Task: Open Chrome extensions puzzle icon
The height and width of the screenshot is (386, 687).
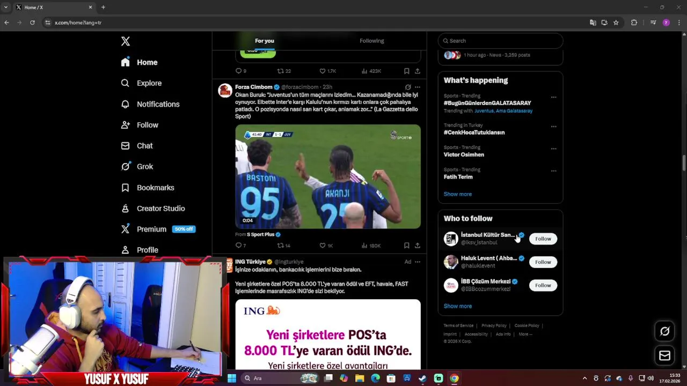Action: pos(634,23)
